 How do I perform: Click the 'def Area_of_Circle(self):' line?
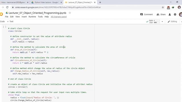click(x=24, y=50)
